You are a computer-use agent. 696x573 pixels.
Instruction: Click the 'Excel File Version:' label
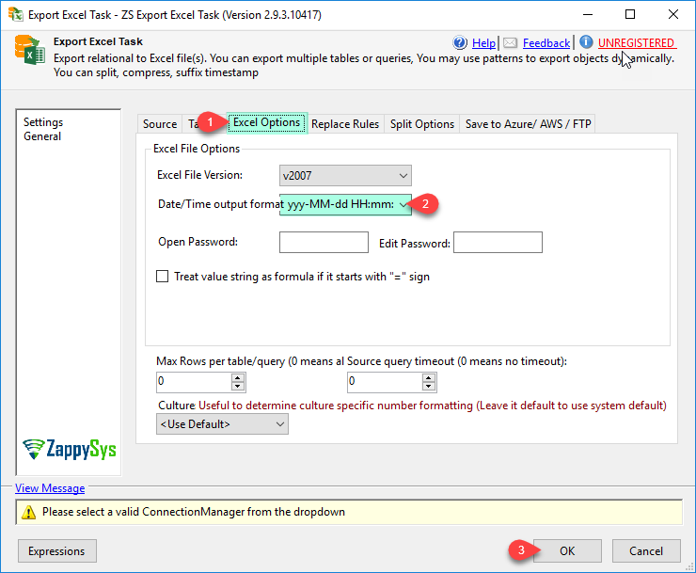click(x=199, y=175)
